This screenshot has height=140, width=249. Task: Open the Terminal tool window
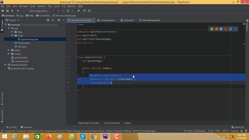(x=26, y=127)
